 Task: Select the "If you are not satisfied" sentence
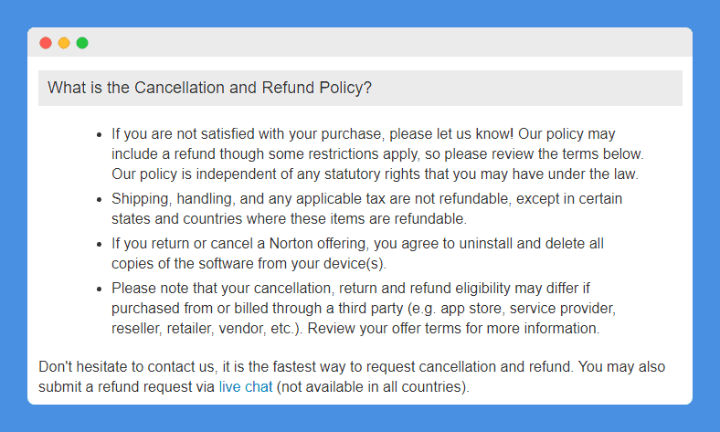(x=312, y=133)
